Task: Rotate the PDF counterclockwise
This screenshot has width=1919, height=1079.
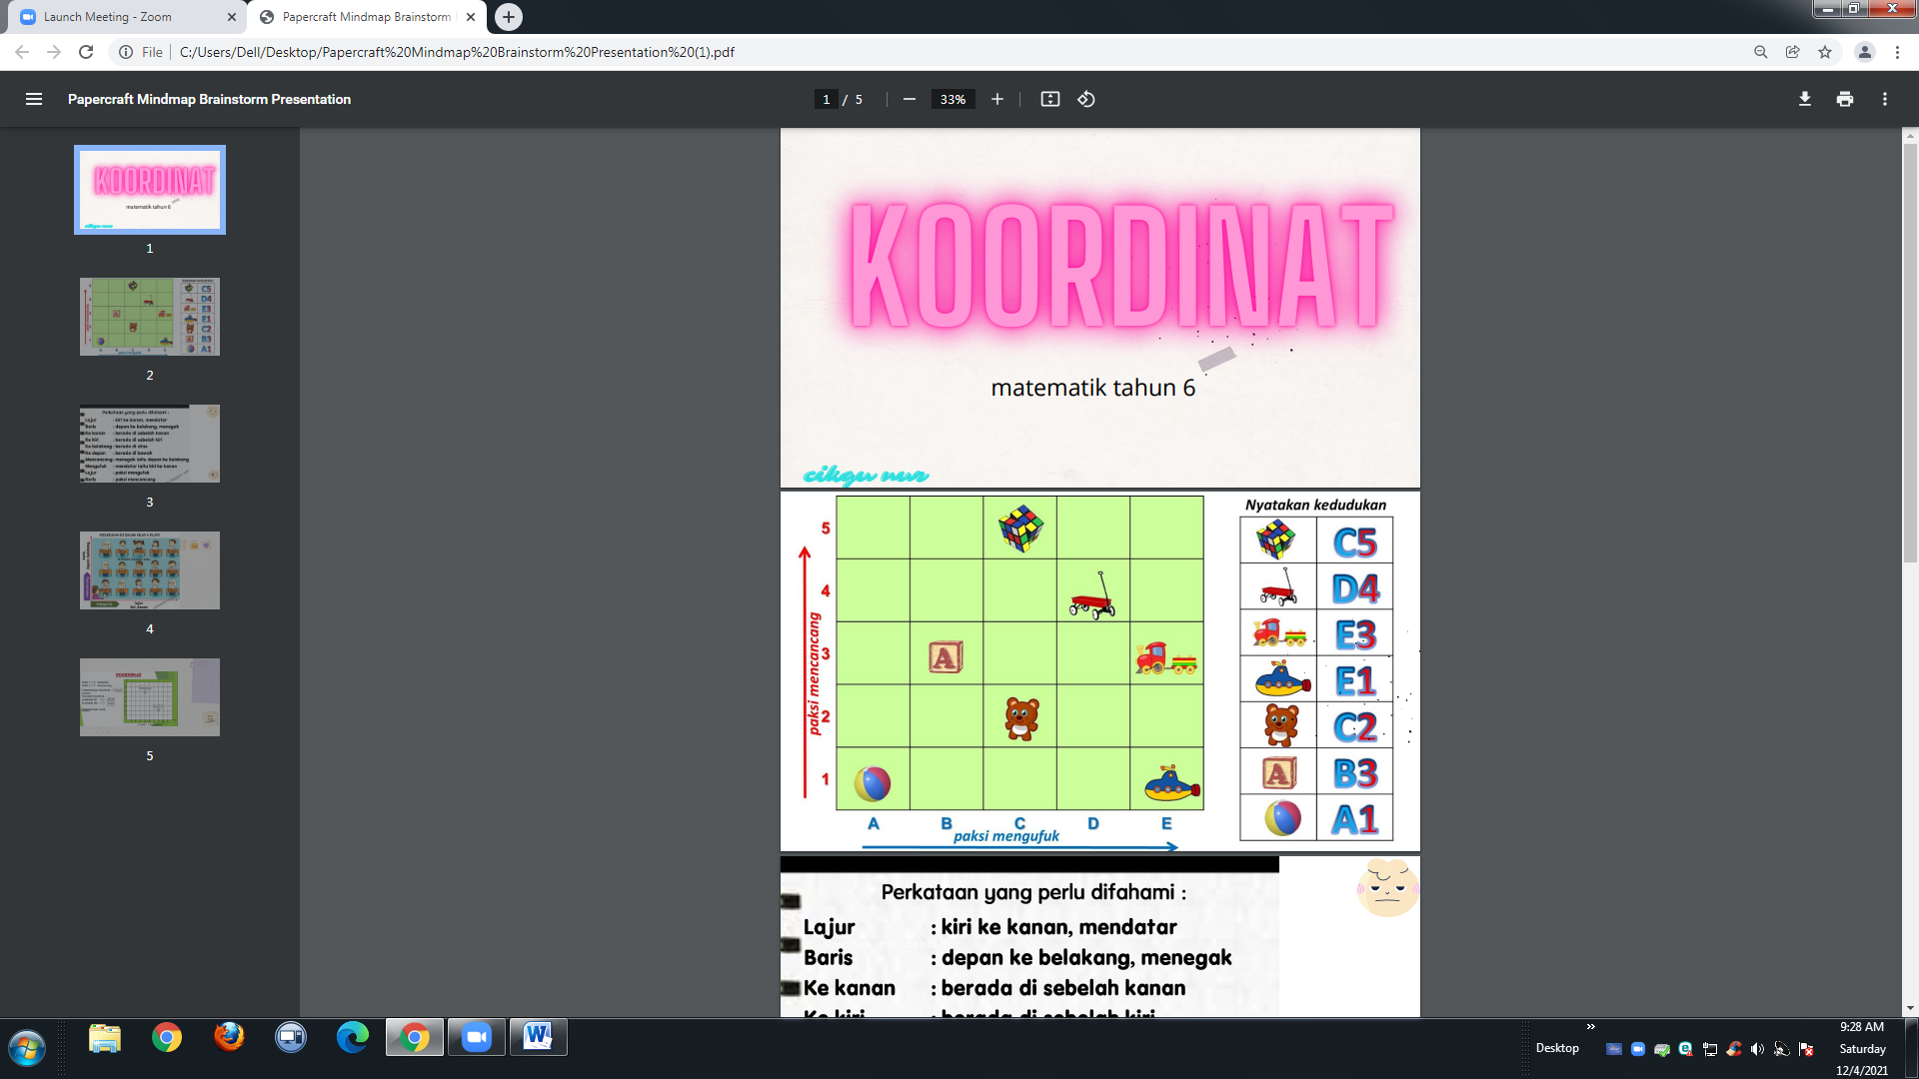Action: pos(1086,99)
